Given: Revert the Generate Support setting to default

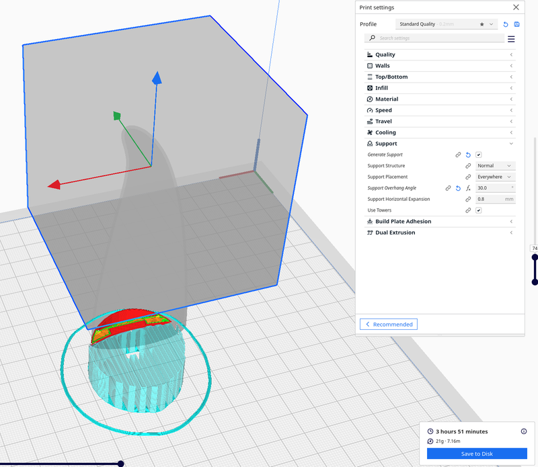Looking at the screenshot, I should [x=468, y=155].
